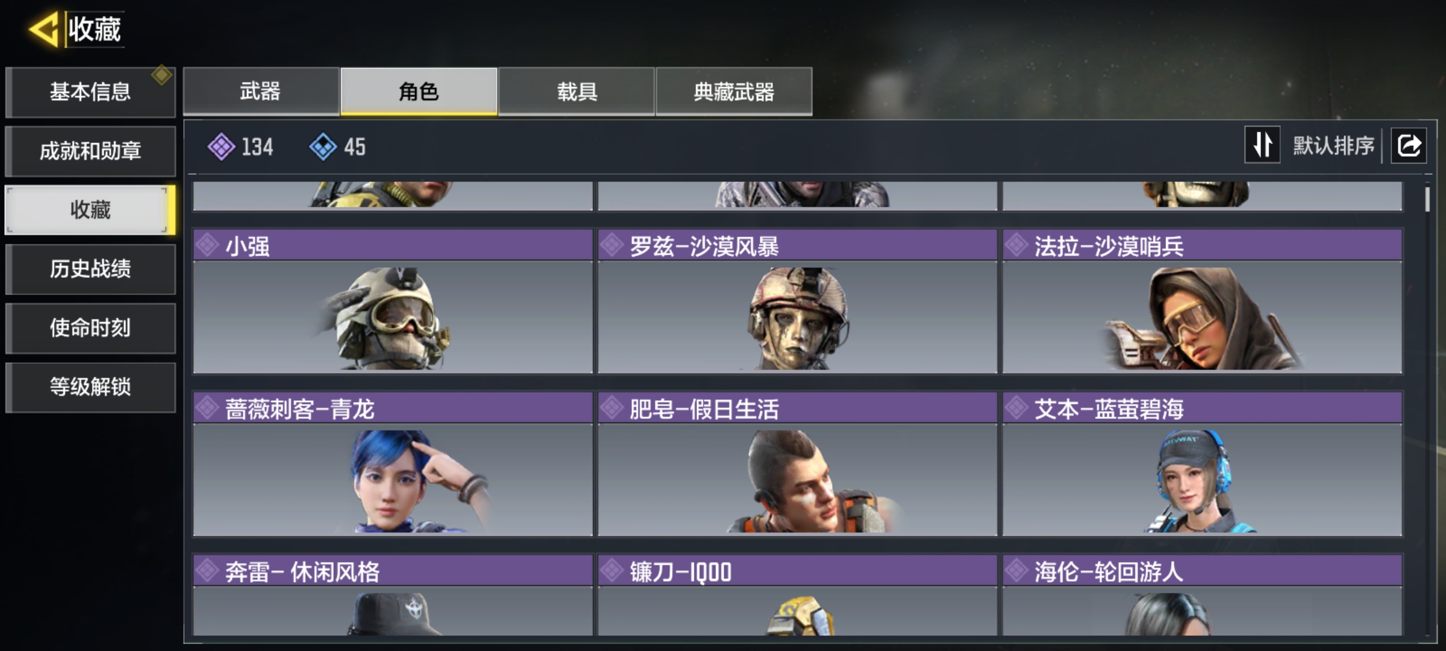The image size is (1446, 651).
Task: Open the 成就和勋章 section
Action: pyautogui.click(x=90, y=151)
